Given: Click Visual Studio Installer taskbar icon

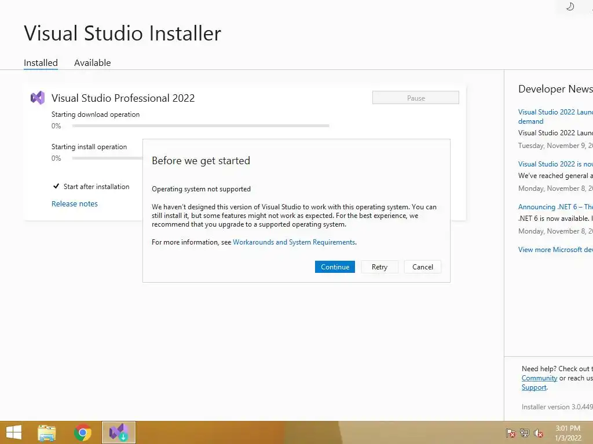Looking at the screenshot, I should click(x=118, y=432).
